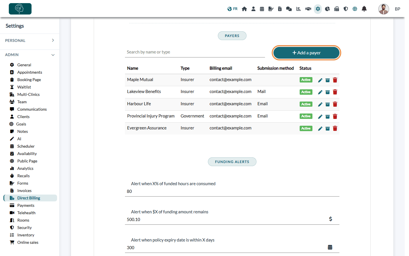Delete the Maple Mutual payer

coord(335,80)
